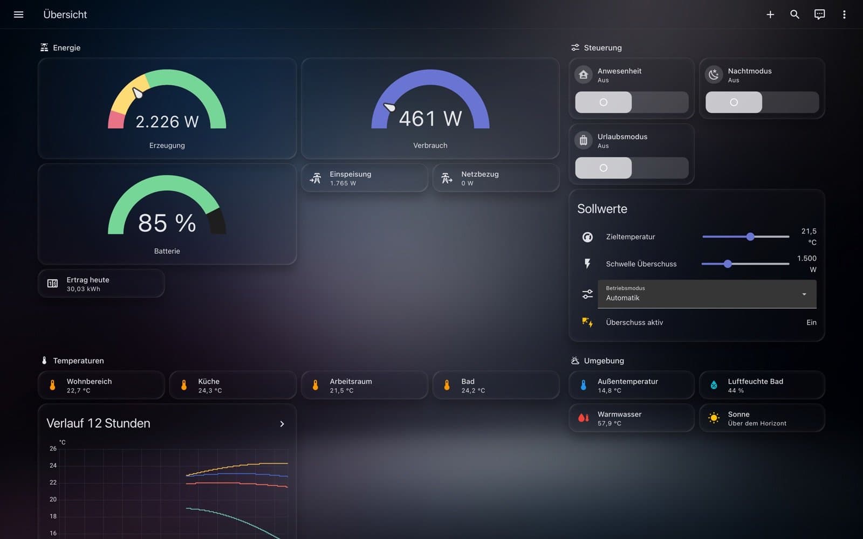Image resolution: width=863 pixels, height=539 pixels.
Task: Adjust the Zieltemperatur slider
Action: click(x=746, y=237)
